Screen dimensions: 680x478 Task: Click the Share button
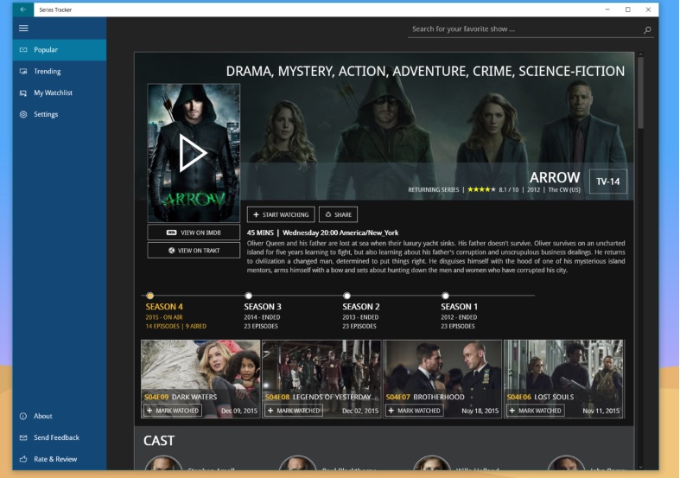(338, 214)
